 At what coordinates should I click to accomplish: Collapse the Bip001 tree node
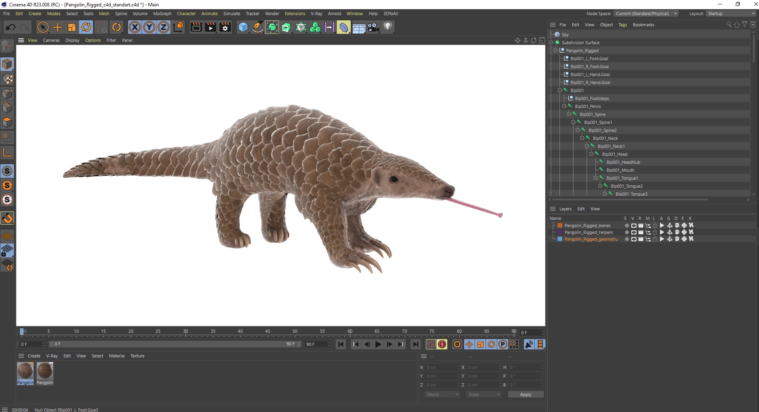pyautogui.click(x=559, y=90)
